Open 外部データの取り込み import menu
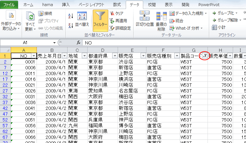The height and width of the screenshot is (143, 246). click(11, 21)
